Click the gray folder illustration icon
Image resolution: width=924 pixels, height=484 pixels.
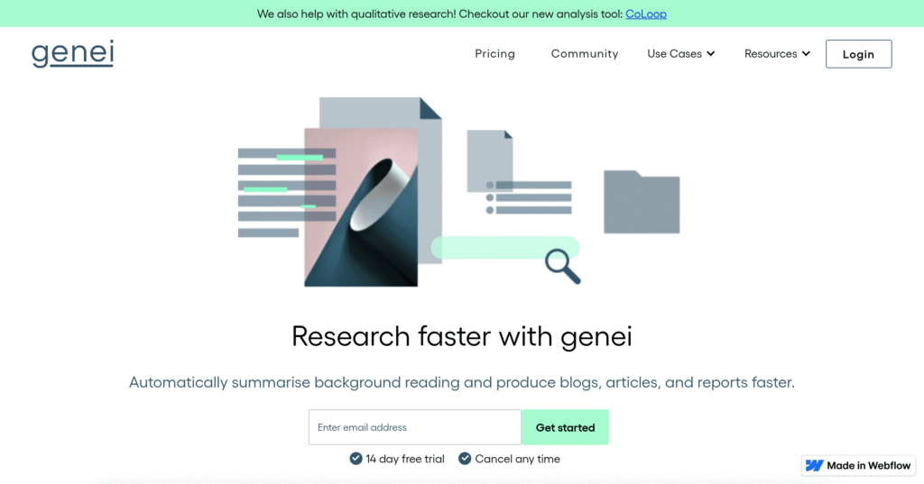click(642, 202)
